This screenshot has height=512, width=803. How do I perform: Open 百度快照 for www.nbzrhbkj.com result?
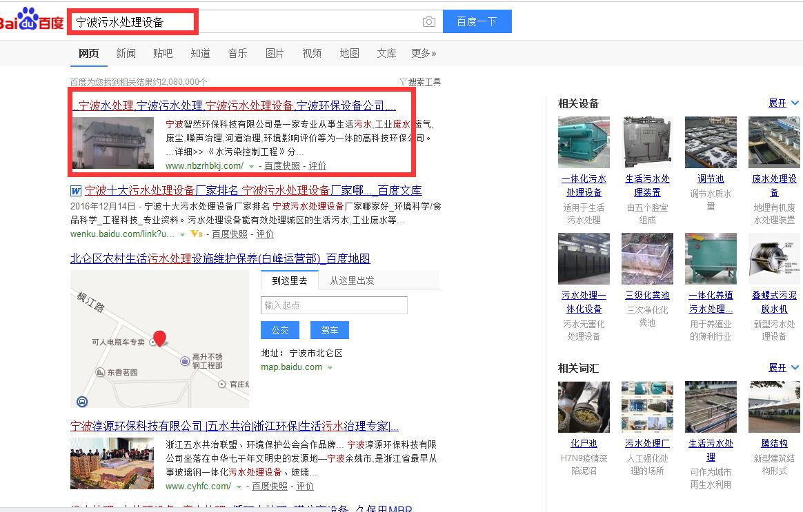282,165
